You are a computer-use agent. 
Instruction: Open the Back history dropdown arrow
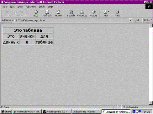click(x=15, y=13)
